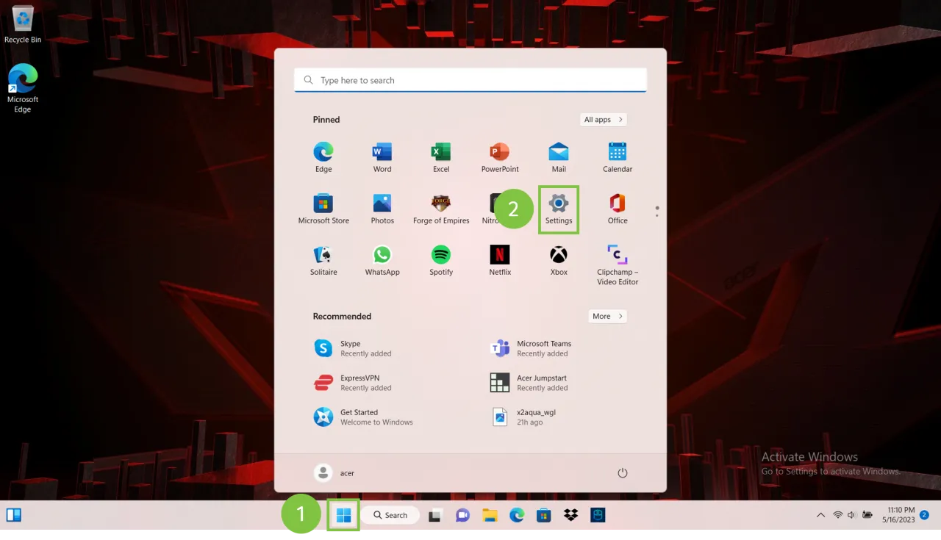Click the Windows Start button
The height and width of the screenshot is (540, 941).
(343, 515)
